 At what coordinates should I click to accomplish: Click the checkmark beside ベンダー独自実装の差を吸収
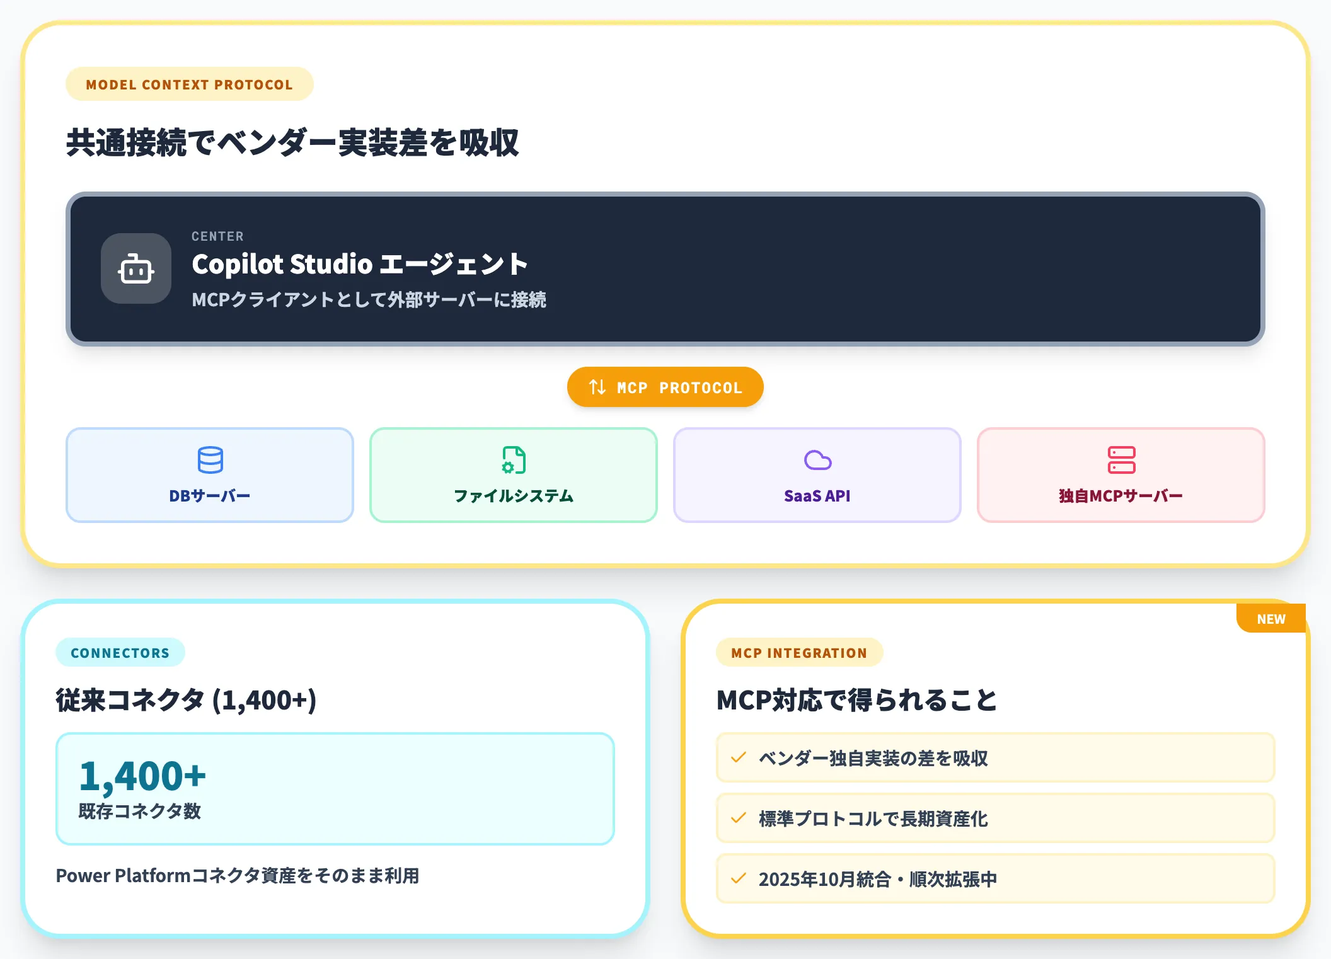pos(739,757)
